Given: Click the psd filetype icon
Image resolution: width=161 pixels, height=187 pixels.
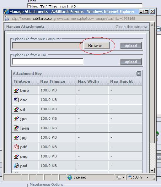Looking at the screenshot, I should tap(16, 166).
